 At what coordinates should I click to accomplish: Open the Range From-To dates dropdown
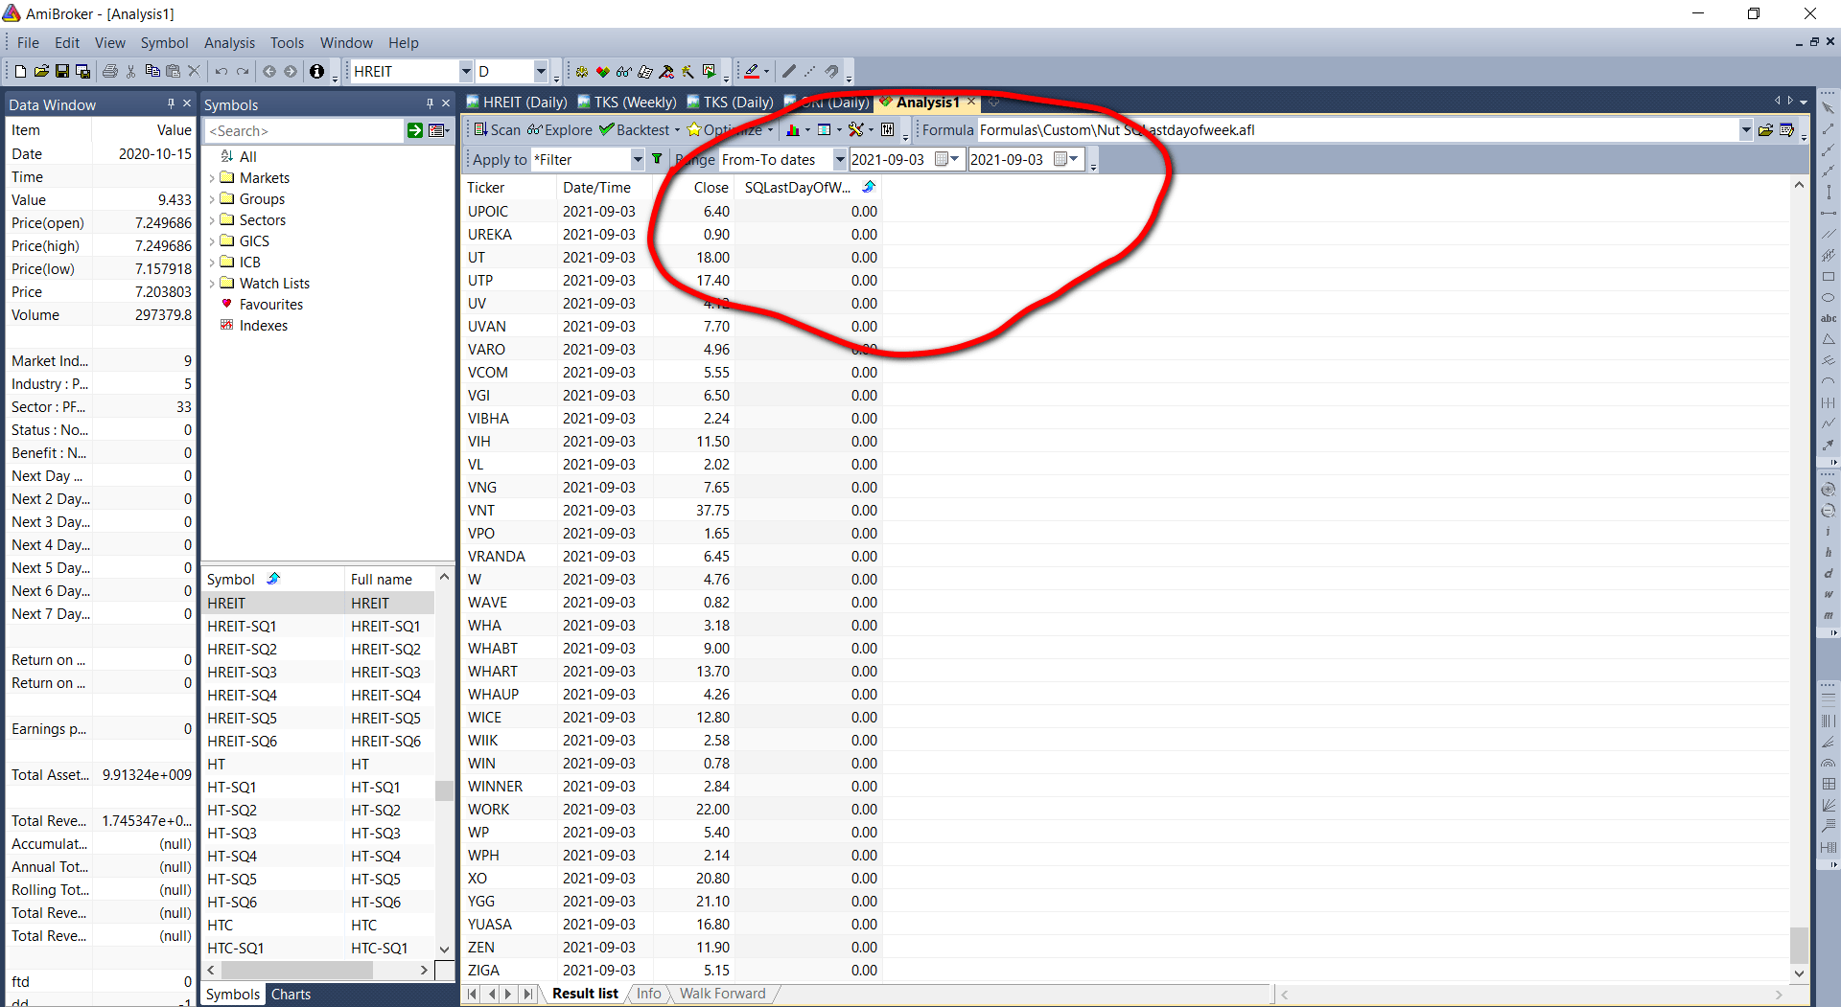pos(839,159)
